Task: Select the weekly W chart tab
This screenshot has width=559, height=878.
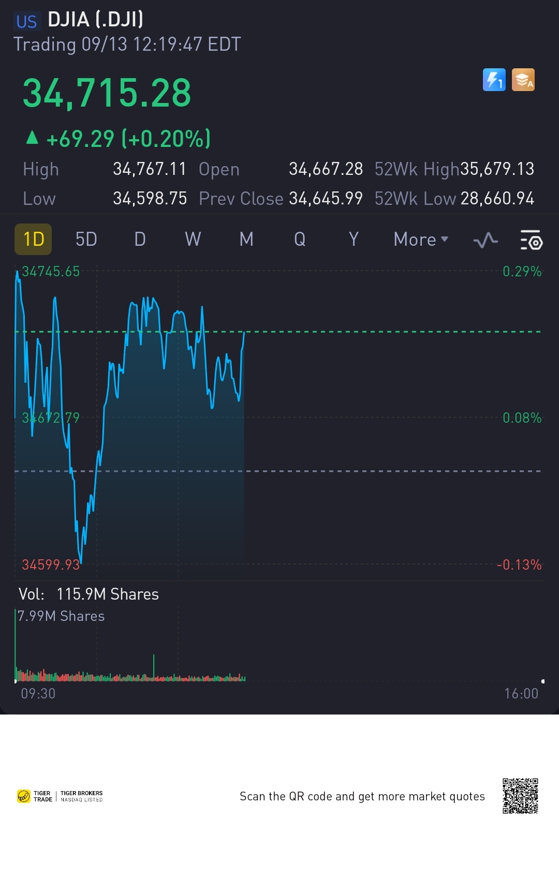Action: (193, 240)
